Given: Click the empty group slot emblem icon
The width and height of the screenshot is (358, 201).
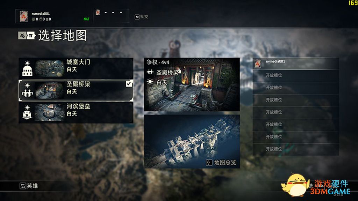Looking at the screenshot, I should tap(98, 12).
